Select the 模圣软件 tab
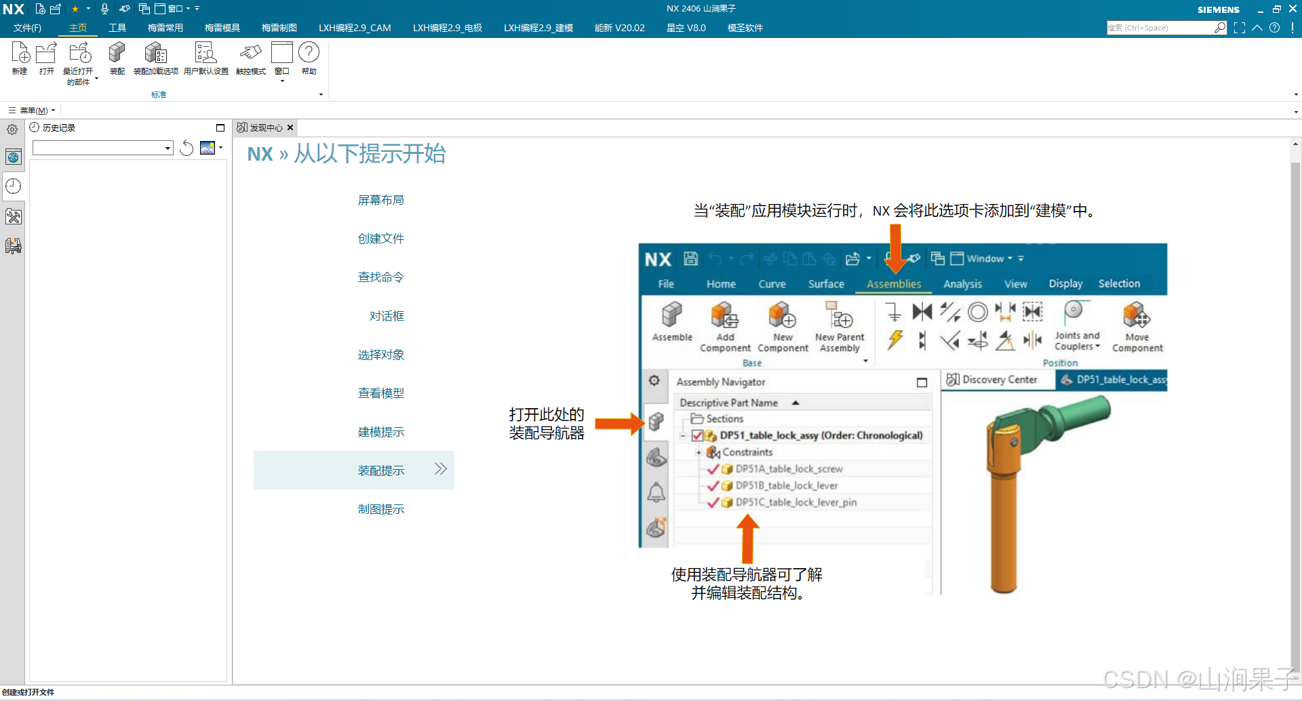Screen dimensions: 1302x701 tap(745, 28)
